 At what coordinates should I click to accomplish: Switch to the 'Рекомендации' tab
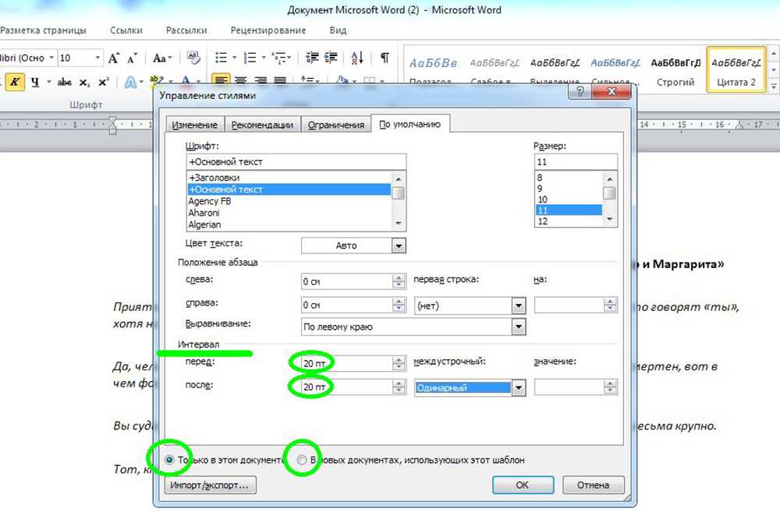(264, 125)
